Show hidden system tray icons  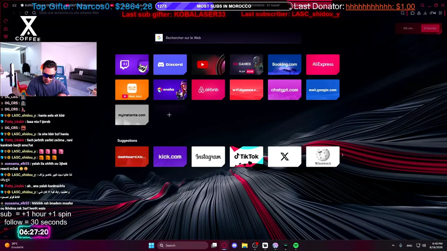point(393,245)
